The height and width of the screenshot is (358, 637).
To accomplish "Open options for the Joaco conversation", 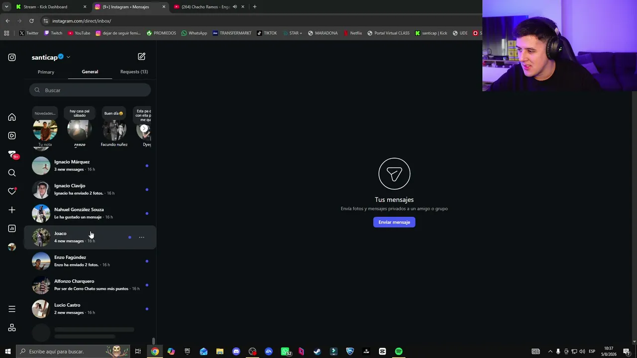I will click(142, 237).
